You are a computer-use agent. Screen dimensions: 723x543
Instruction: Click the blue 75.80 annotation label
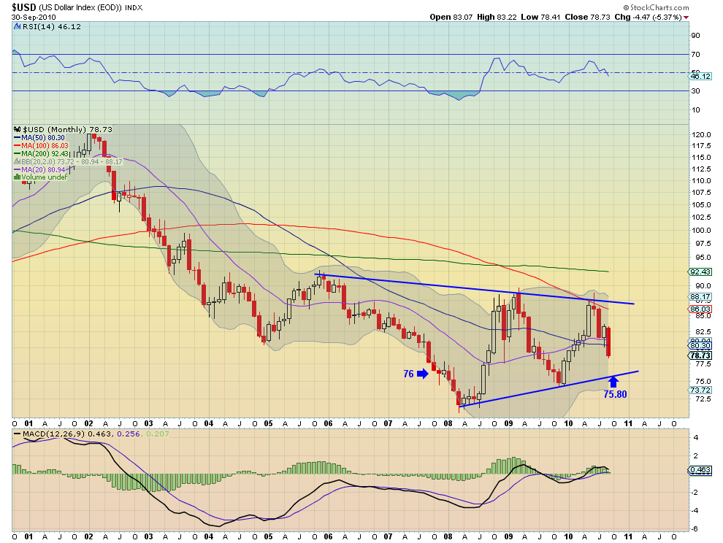615,394
